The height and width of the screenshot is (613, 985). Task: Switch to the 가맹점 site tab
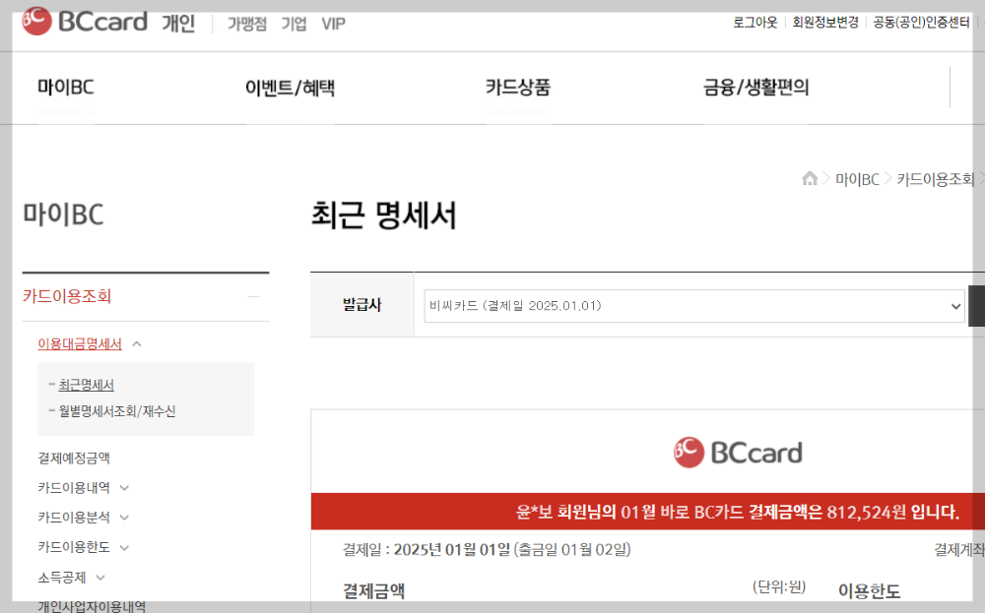point(247,24)
